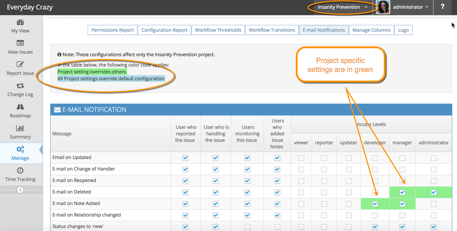Open My View dashboard icon

[20, 23]
